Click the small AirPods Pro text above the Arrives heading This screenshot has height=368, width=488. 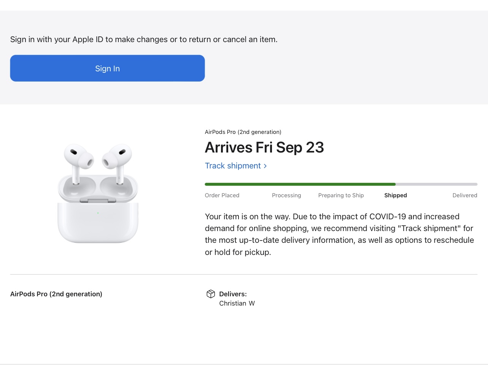point(243,132)
